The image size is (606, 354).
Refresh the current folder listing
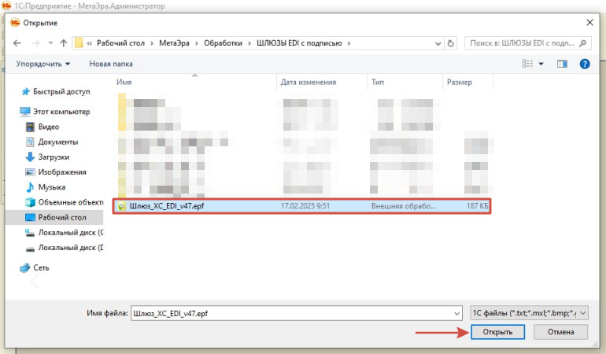450,42
